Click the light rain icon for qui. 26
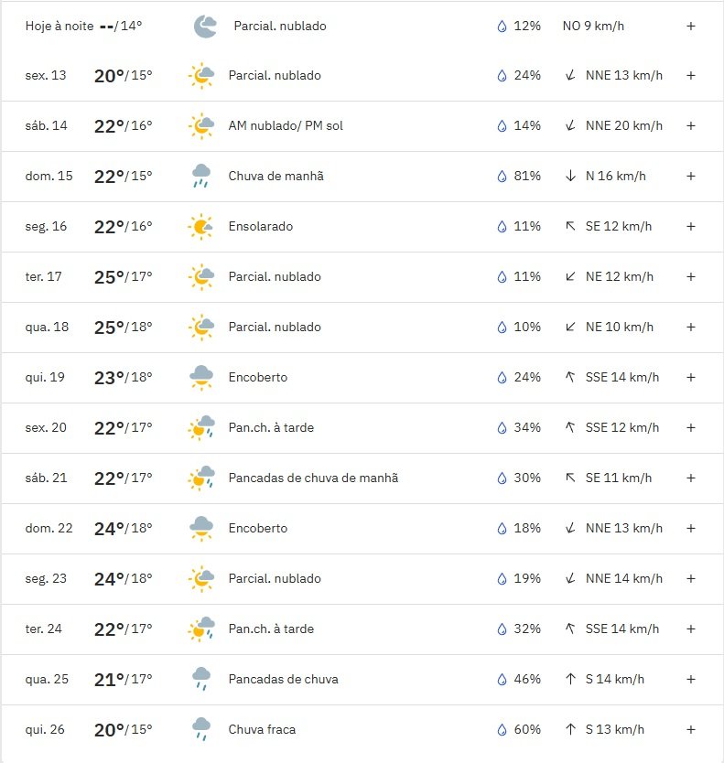724x763 pixels. (201, 729)
